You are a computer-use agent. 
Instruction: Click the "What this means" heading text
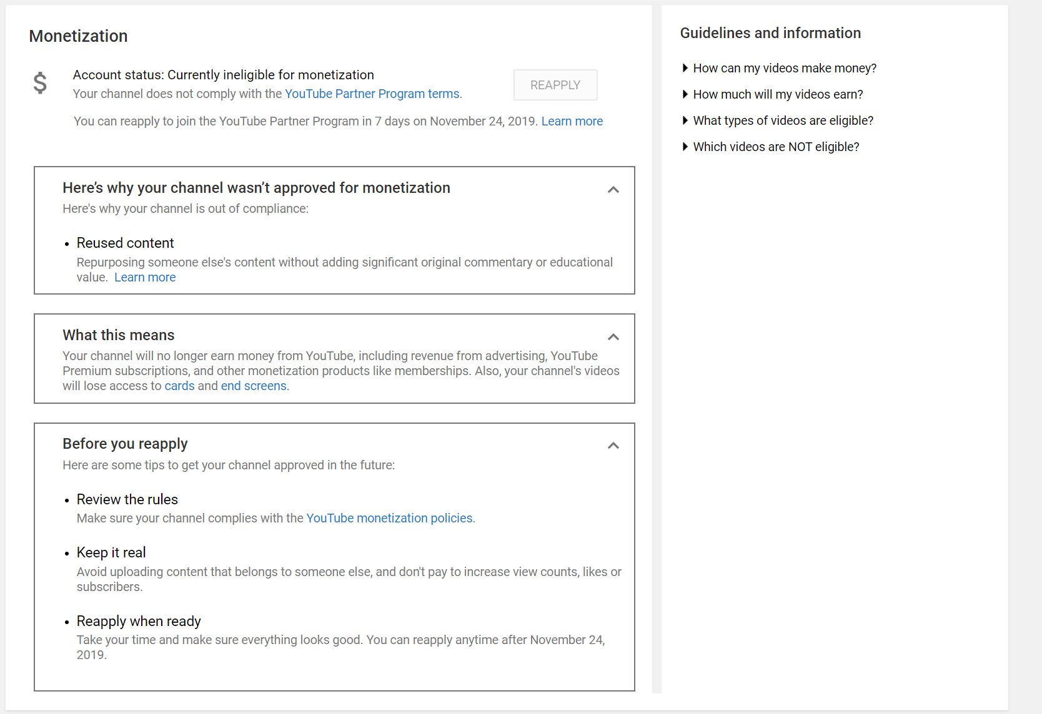point(119,335)
